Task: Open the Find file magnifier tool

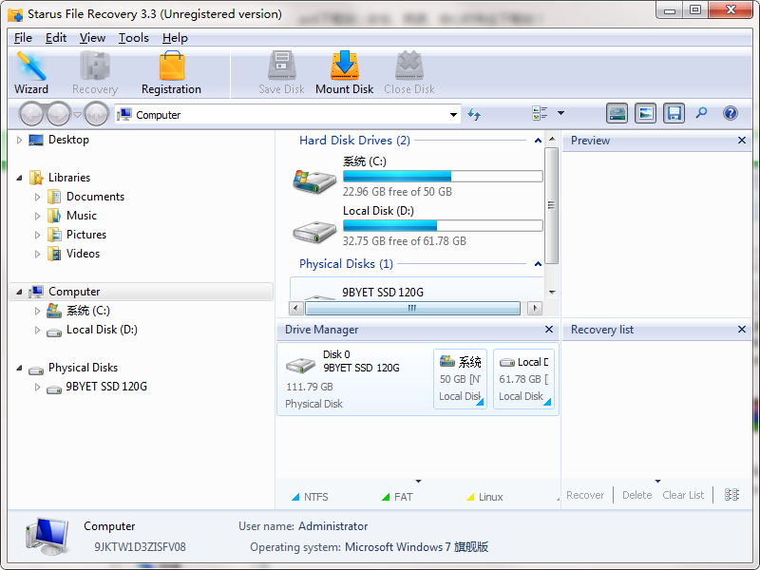Action: pos(701,113)
